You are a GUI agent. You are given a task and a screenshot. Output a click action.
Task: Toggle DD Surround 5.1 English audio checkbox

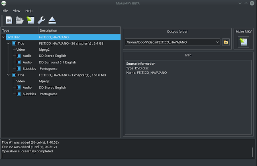coord(19,62)
